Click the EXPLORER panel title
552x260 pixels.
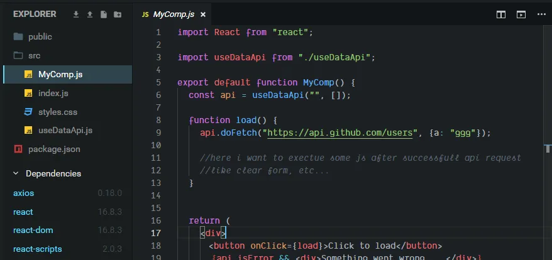pyautogui.click(x=35, y=14)
